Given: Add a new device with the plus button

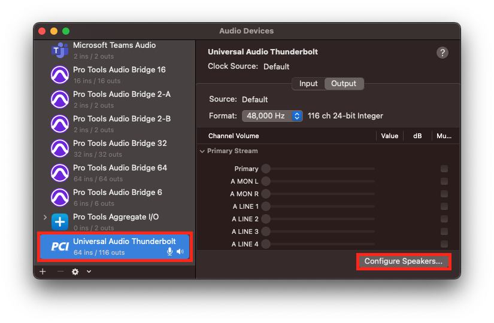Looking at the screenshot, I should pos(43,272).
